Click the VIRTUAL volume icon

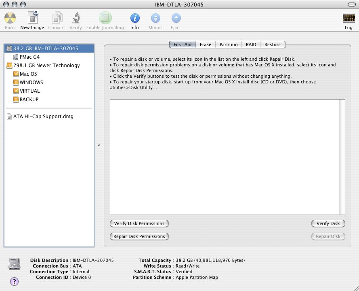click(x=16, y=91)
